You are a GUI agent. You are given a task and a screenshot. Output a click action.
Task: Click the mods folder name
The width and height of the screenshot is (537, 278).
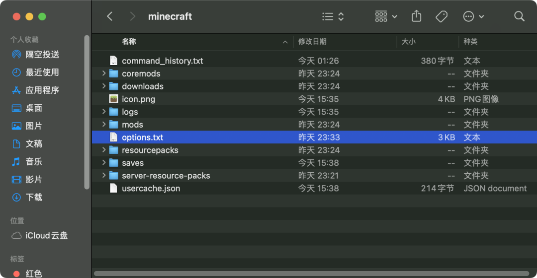(133, 125)
